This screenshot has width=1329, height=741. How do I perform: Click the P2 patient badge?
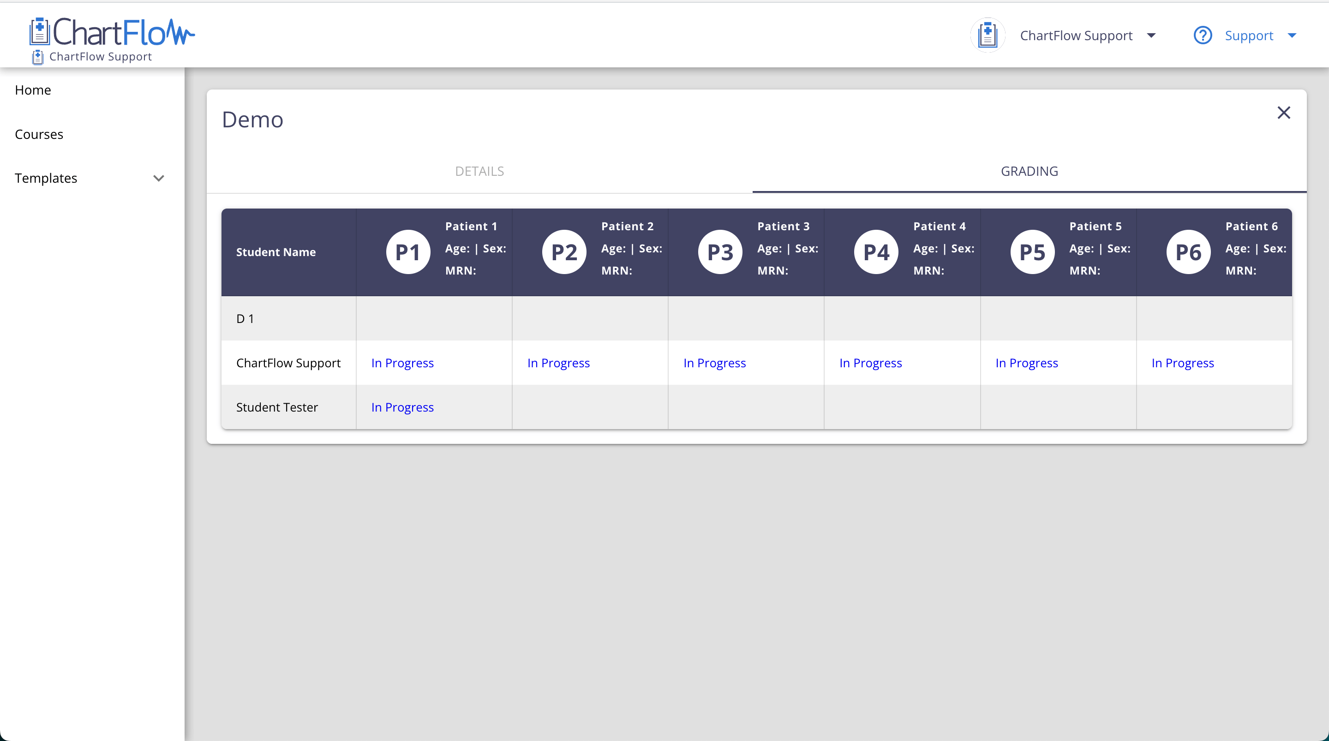564,252
